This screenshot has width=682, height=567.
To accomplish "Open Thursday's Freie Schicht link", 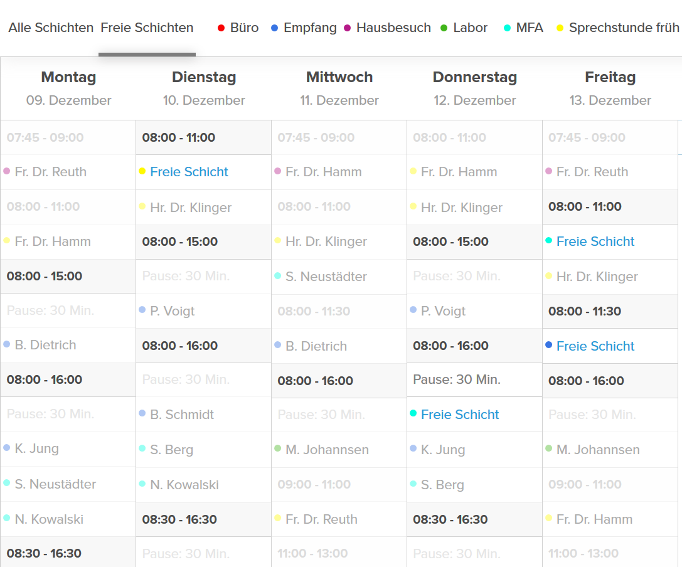I will pos(460,415).
